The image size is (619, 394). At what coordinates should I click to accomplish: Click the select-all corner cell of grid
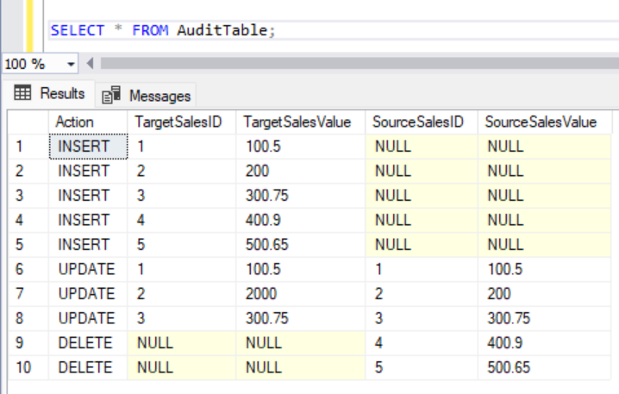(28, 122)
